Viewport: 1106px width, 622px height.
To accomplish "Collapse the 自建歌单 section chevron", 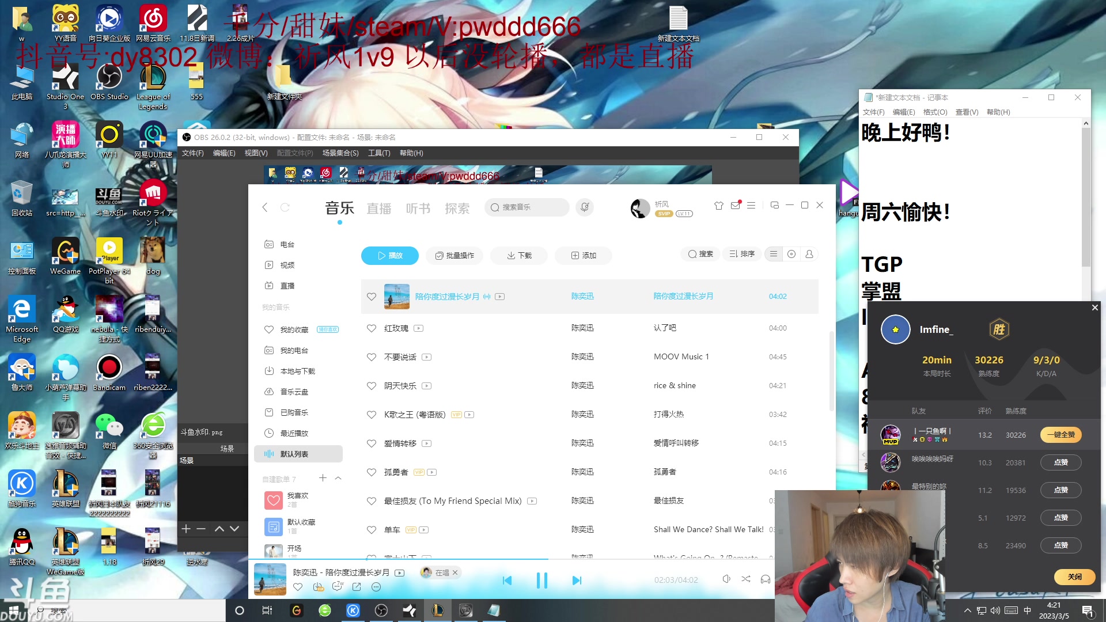I will point(338,478).
